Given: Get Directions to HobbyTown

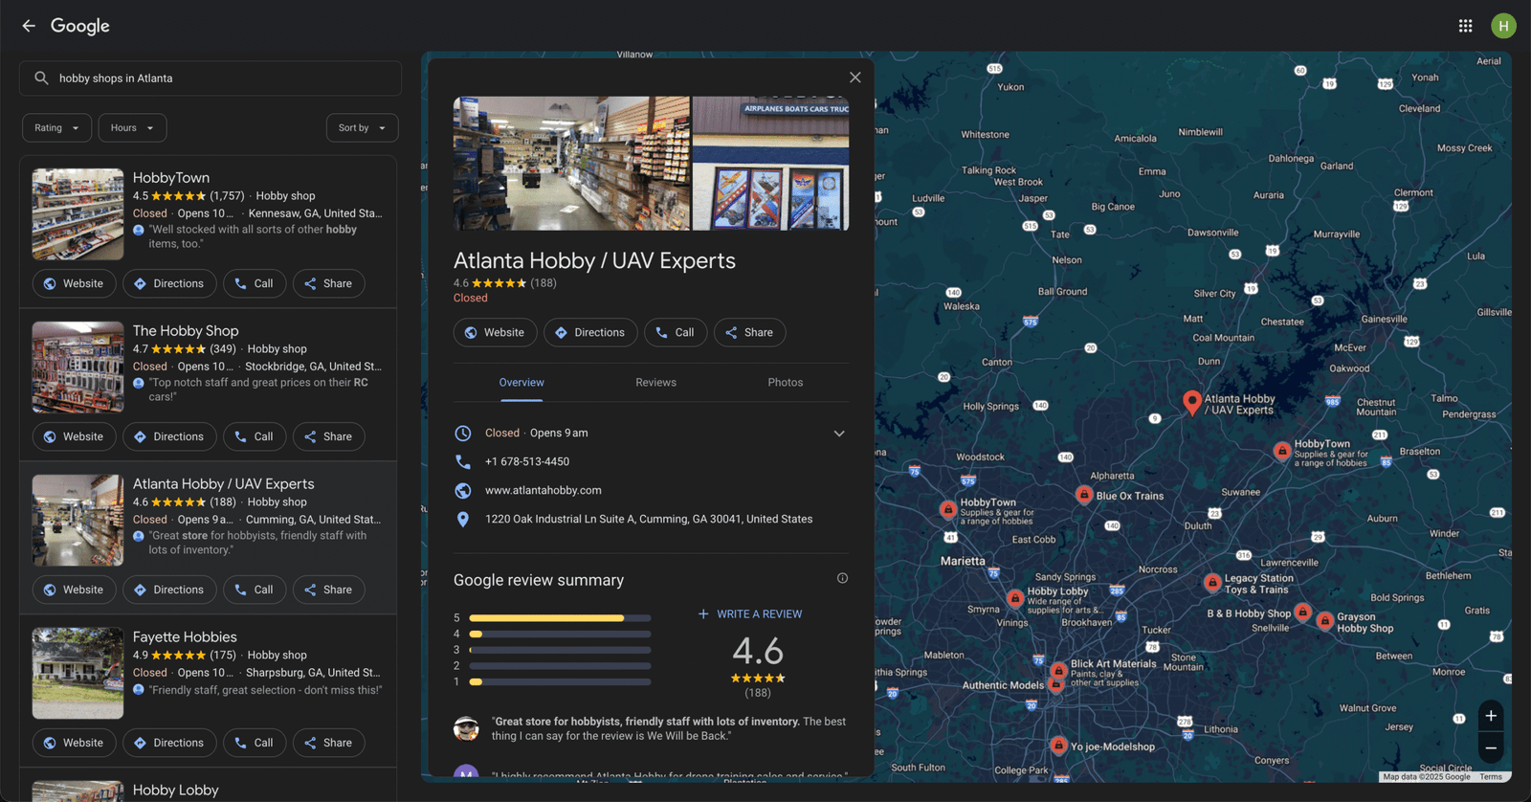Looking at the screenshot, I should coord(169,283).
